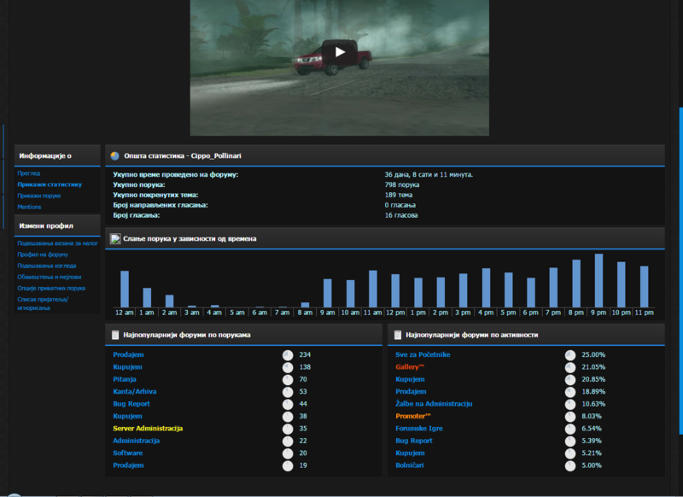Click the icon on Најпопуларнији форуми по порукама header

pos(114,333)
